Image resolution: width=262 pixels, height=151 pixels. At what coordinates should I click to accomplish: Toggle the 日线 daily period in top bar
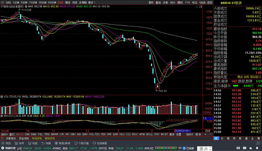coord(61,2)
